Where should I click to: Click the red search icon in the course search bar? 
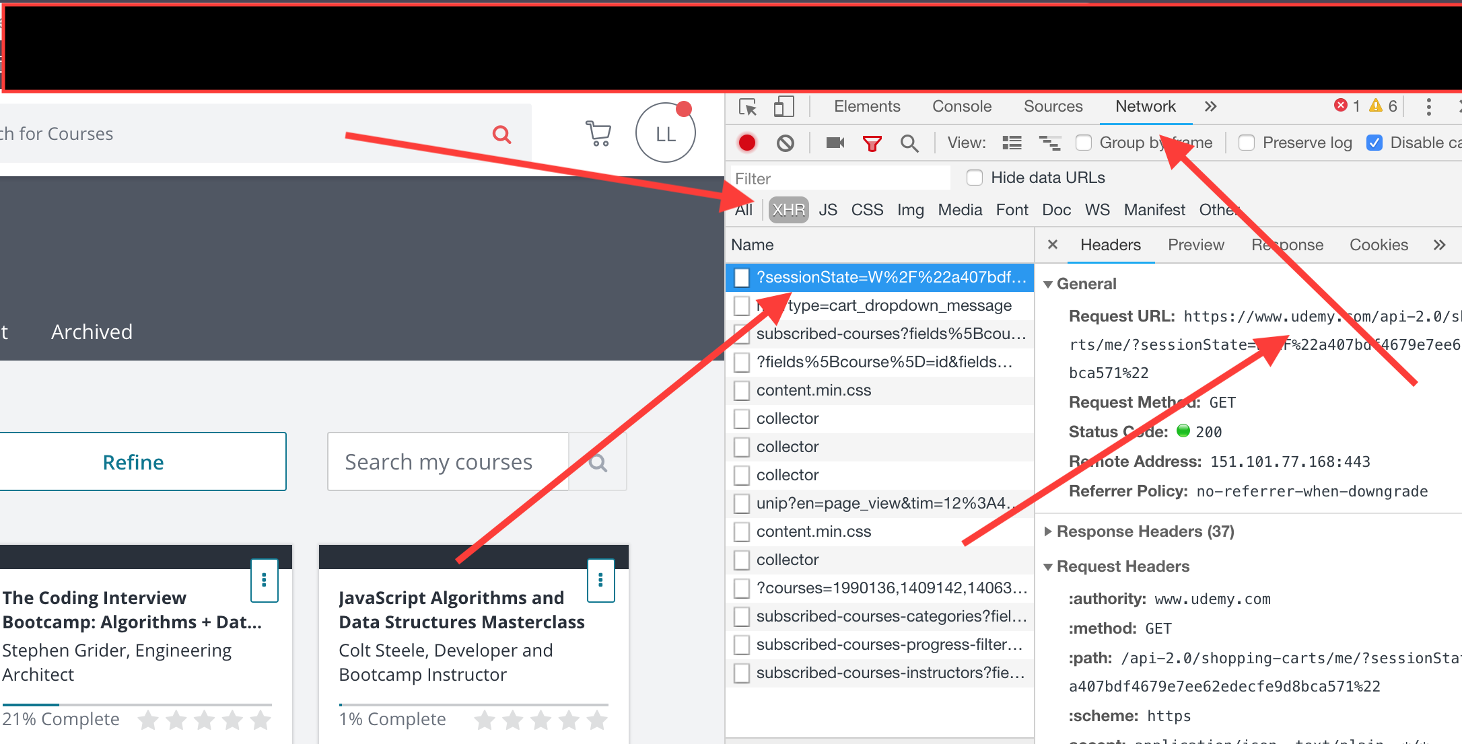point(501,135)
